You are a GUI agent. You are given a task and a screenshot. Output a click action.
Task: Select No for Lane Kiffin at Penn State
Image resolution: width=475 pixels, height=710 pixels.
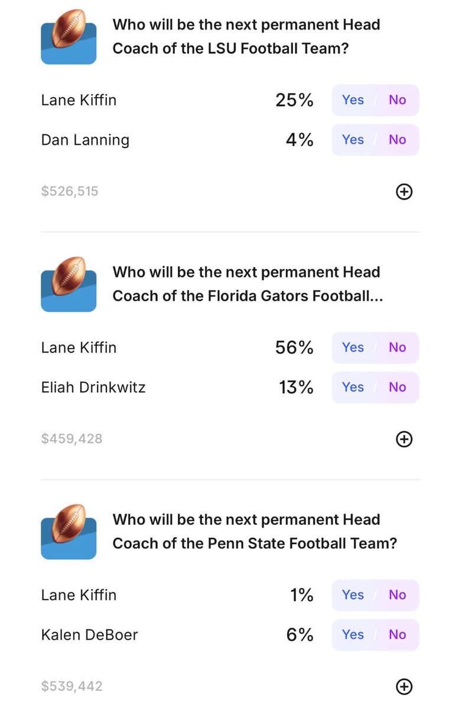[x=398, y=595]
